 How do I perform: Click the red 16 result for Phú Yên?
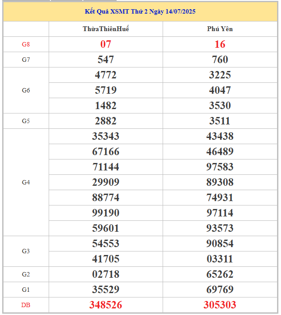pyautogui.click(x=220, y=44)
